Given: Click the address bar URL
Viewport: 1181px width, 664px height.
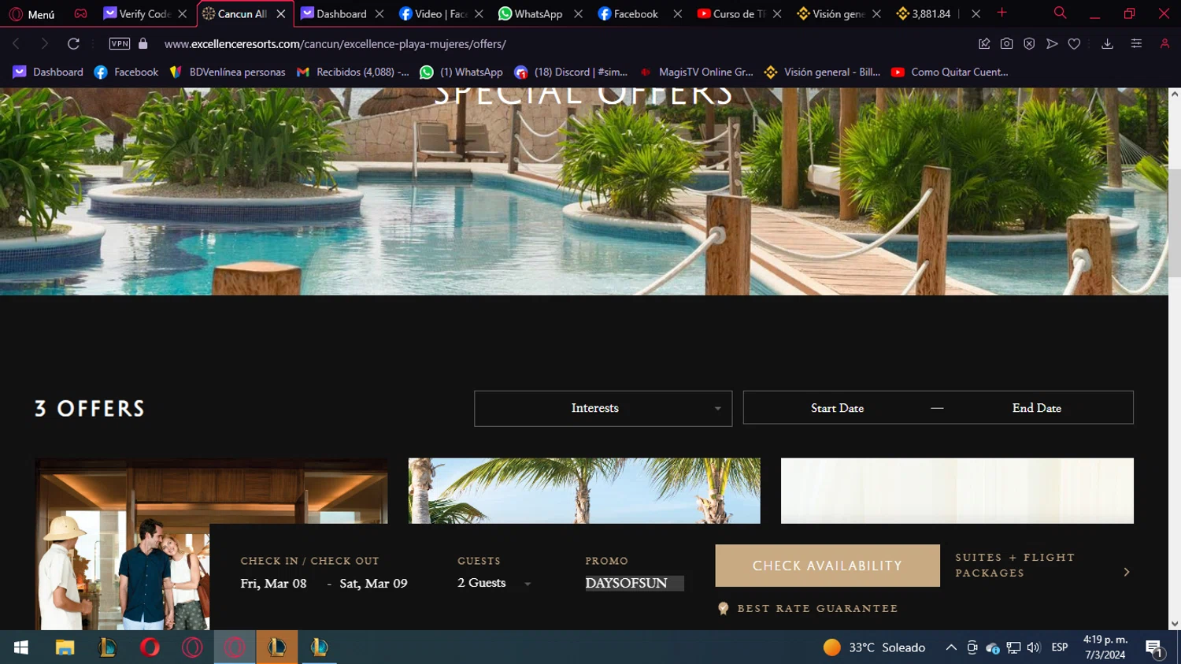Looking at the screenshot, I should (335, 44).
